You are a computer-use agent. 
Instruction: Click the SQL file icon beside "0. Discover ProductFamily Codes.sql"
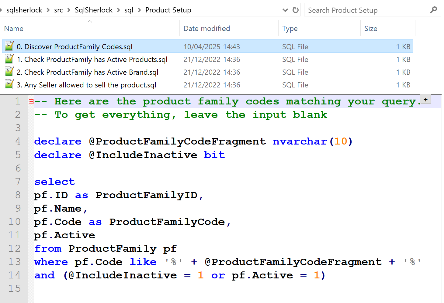[x=9, y=46]
